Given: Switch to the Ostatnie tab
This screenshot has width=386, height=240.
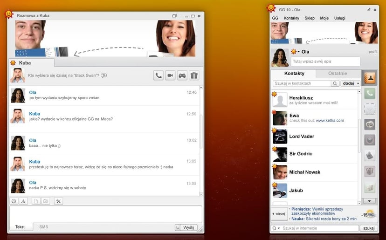Looking at the screenshot, I should (338, 74).
